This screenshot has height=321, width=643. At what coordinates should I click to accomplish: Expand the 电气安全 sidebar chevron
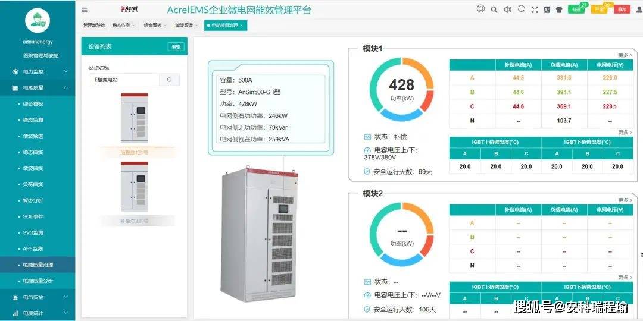click(x=66, y=297)
